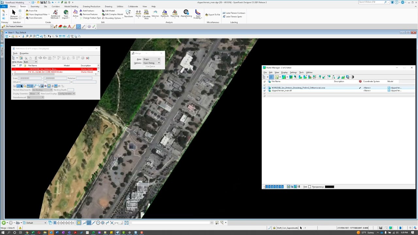Click Label Terrain Contours button
This screenshot has width=418, height=235.
[x=234, y=13]
